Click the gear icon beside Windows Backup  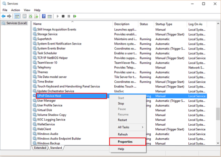(x=35, y=143)
